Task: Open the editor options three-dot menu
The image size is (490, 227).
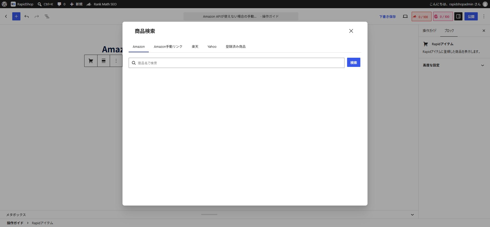Action: click(x=484, y=16)
